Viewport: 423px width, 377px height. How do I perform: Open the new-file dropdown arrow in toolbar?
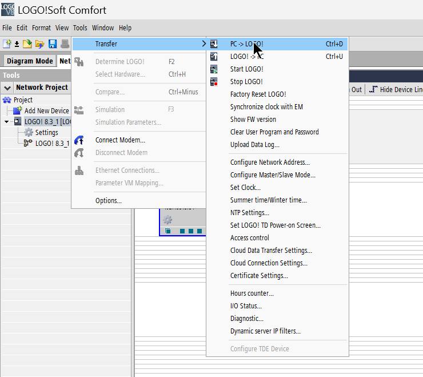[x=17, y=44]
